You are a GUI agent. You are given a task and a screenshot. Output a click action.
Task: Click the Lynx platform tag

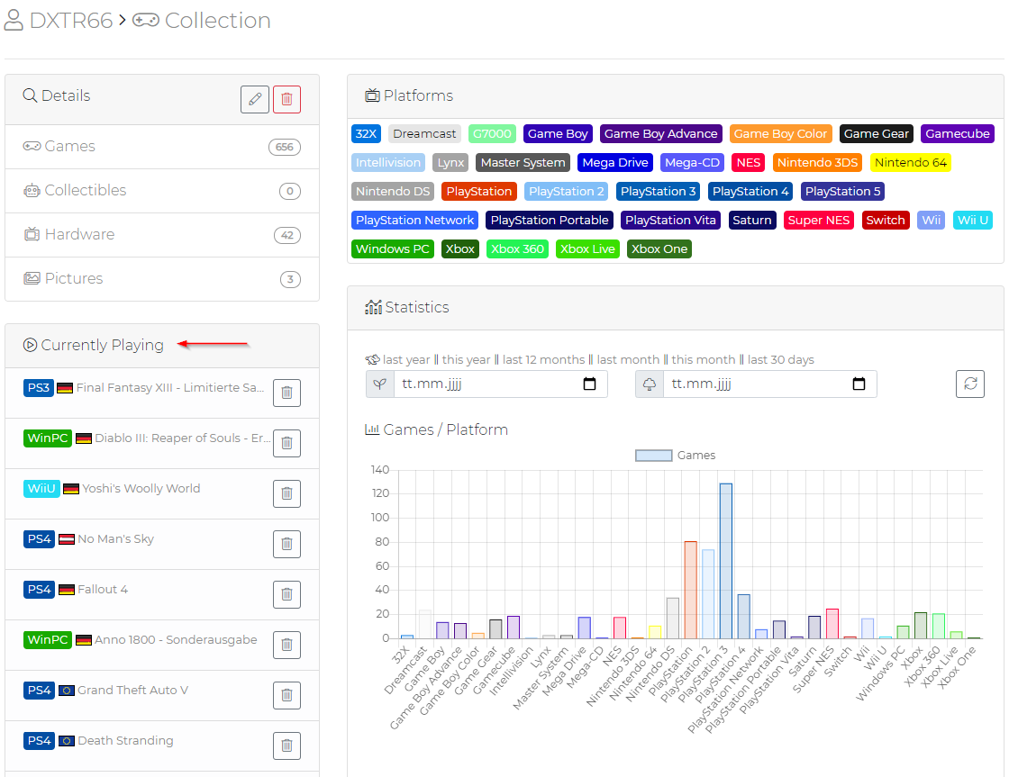click(450, 163)
